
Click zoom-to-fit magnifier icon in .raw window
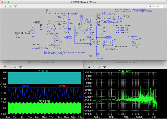coord(5,67)
